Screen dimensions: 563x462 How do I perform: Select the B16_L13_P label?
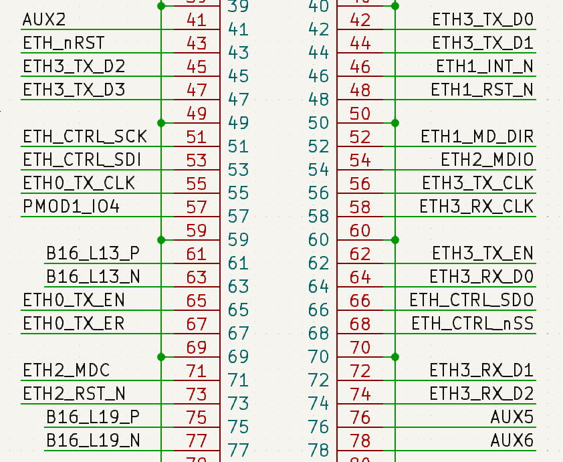93,253
